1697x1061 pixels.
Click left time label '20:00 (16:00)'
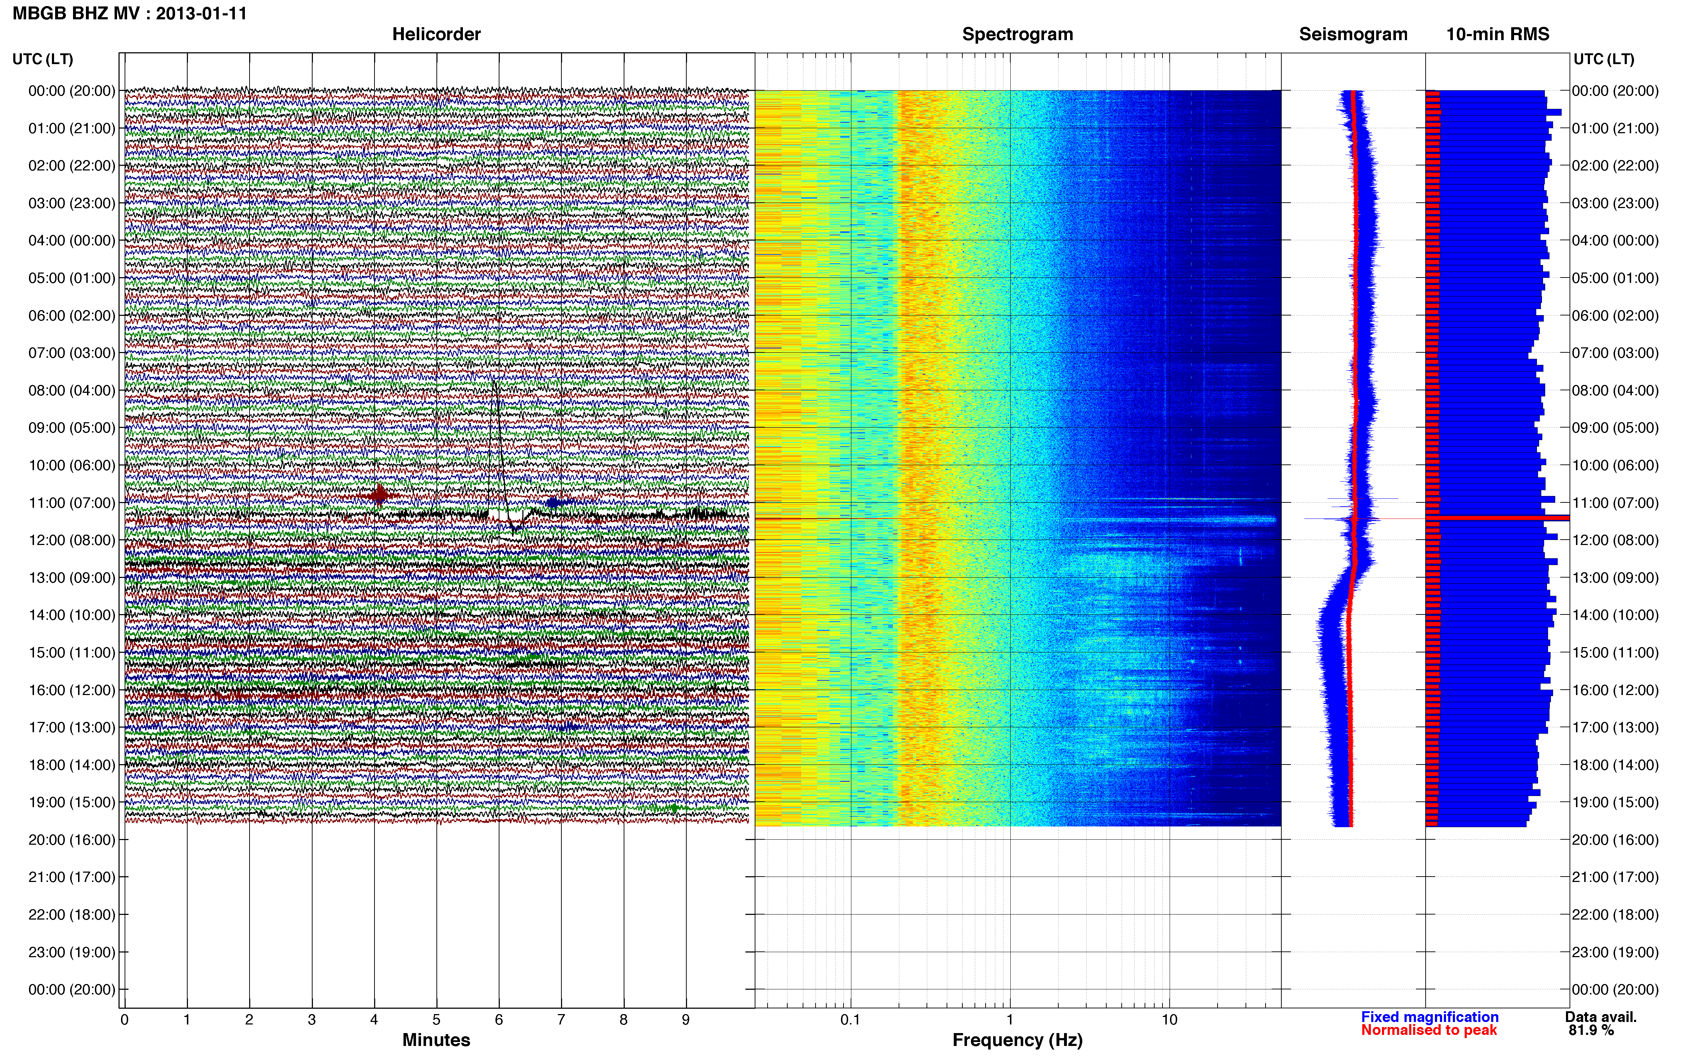(x=72, y=840)
